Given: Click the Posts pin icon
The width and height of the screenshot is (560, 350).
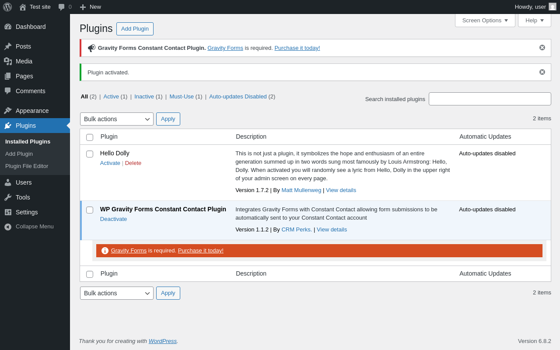Looking at the screenshot, I should pos(8,46).
